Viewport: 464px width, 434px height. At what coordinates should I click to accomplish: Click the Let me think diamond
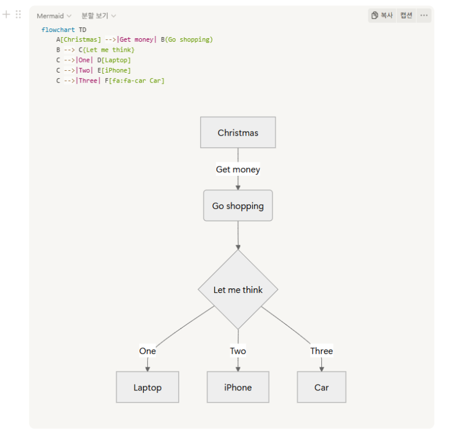(x=238, y=290)
